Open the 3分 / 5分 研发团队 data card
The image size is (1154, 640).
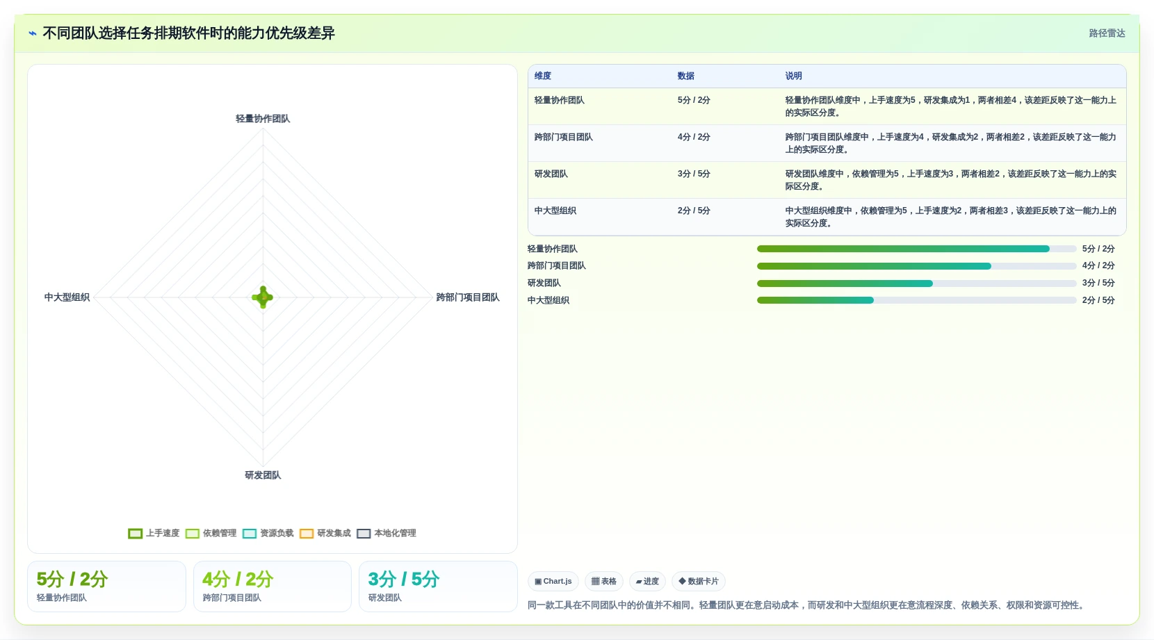point(438,586)
